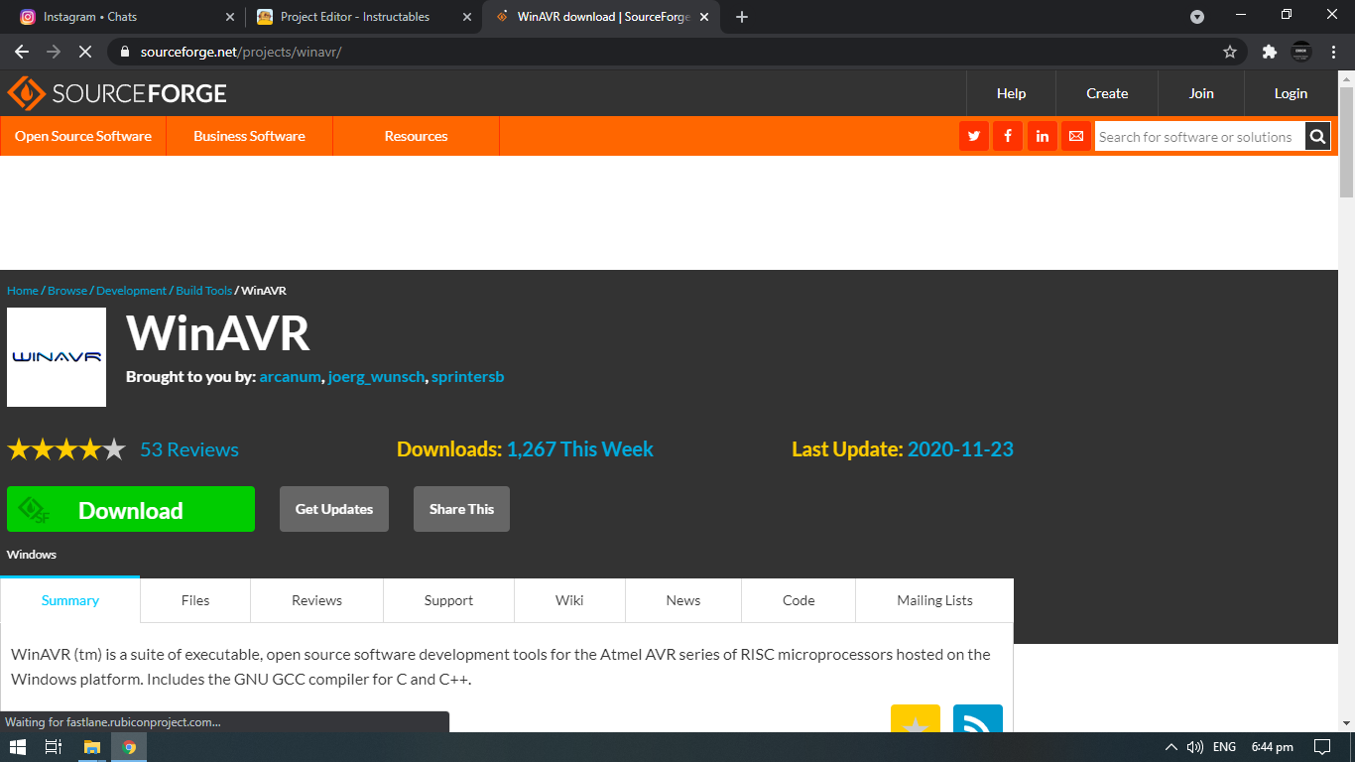
Task: Open the Chrome profile avatar
Action: pyautogui.click(x=1301, y=52)
